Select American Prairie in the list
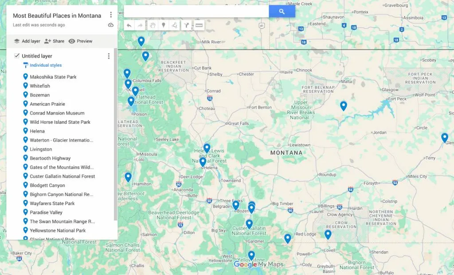 (x=47, y=104)
